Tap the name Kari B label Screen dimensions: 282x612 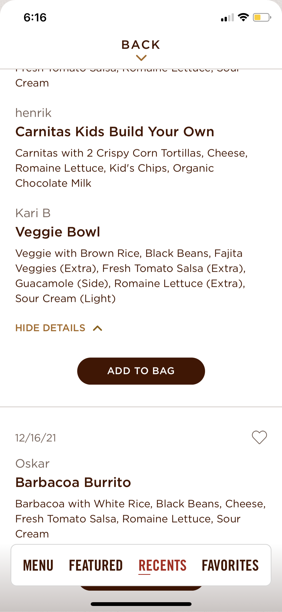[33, 213]
